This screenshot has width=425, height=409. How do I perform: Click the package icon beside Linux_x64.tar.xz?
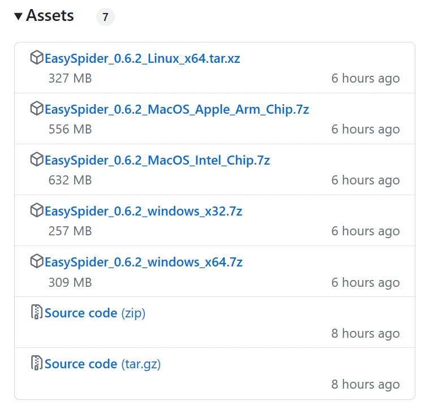pyautogui.click(x=37, y=58)
